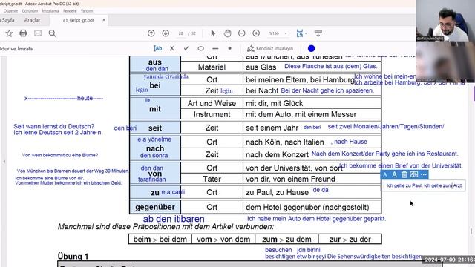Delete the text annotation with the trash icon

(404, 174)
